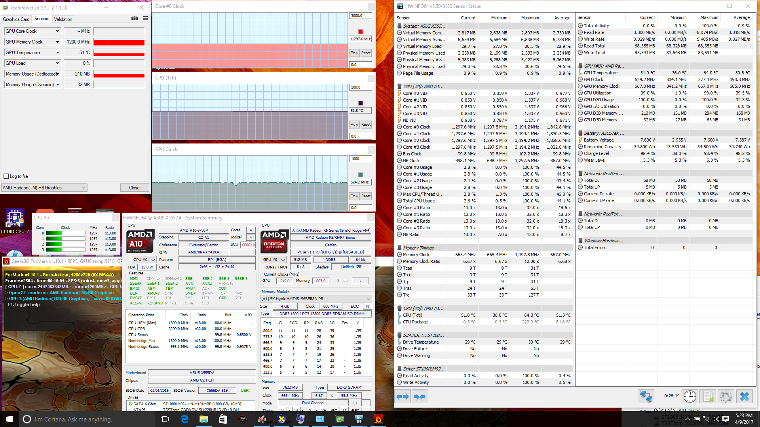Open HWiNFO remote network computers icon
Screen dimensions: 760x427
646,396
